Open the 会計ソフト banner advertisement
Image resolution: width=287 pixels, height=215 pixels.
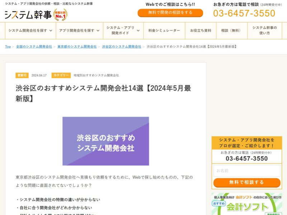click(247, 204)
